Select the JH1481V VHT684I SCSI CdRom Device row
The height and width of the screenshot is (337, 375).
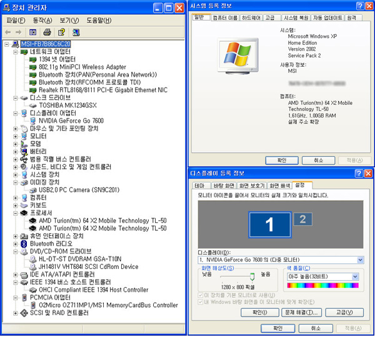(x=88, y=266)
